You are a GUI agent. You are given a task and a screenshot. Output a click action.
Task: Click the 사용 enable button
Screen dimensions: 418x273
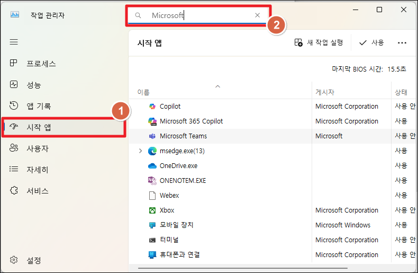pyautogui.click(x=371, y=42)
